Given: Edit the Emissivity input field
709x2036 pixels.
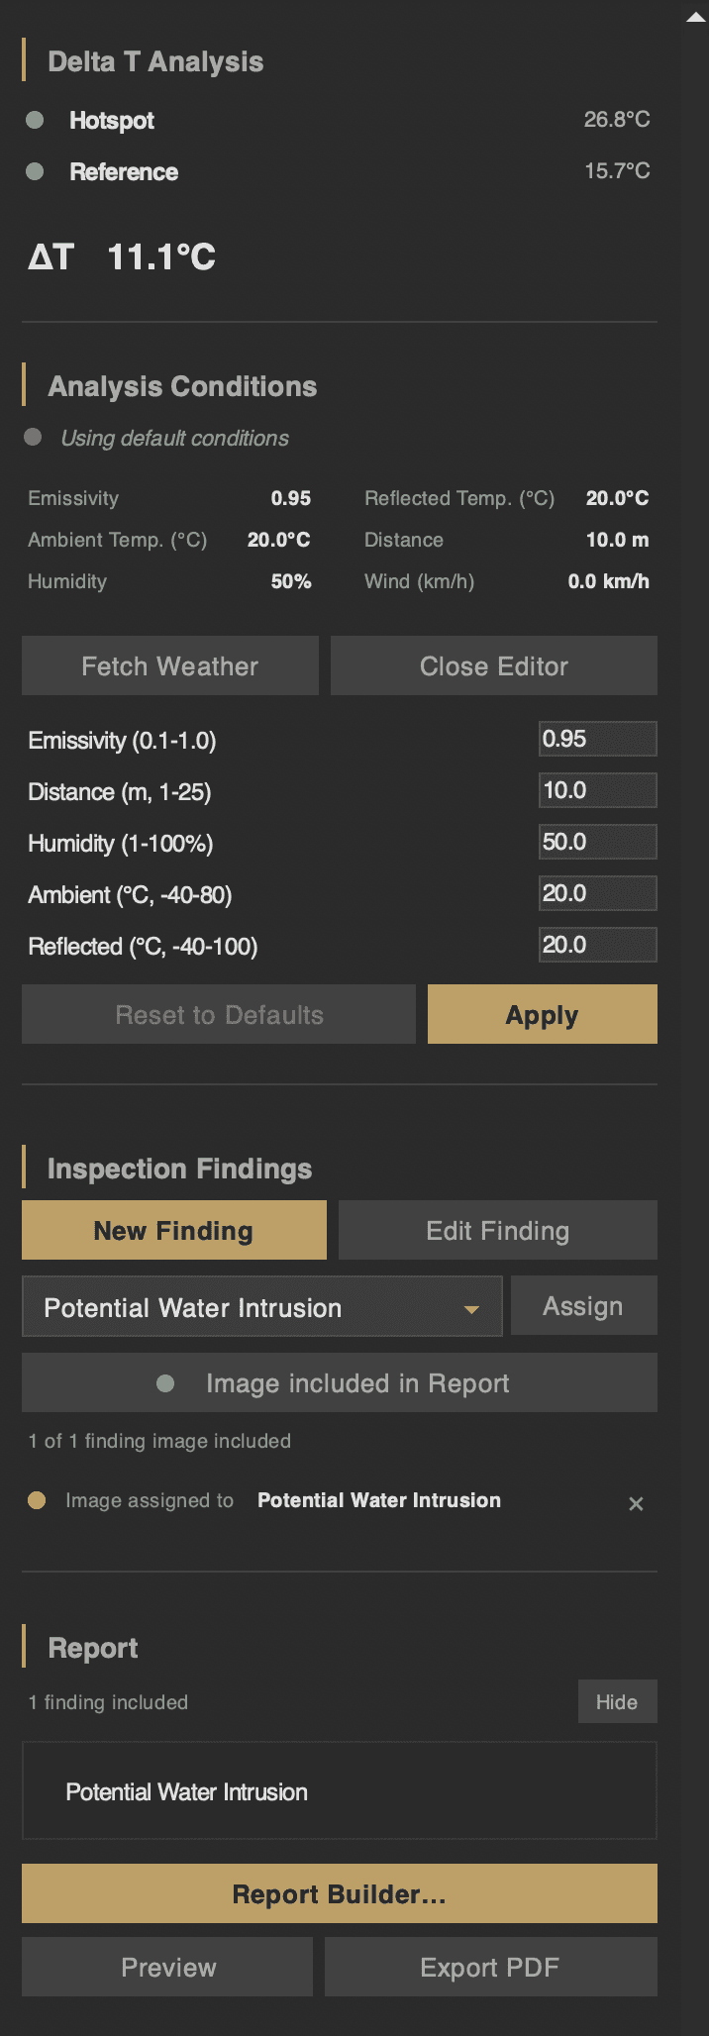Looking at the screenshot, I should [x=598, y=739].
